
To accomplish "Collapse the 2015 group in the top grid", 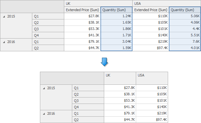I will [4, 17].
